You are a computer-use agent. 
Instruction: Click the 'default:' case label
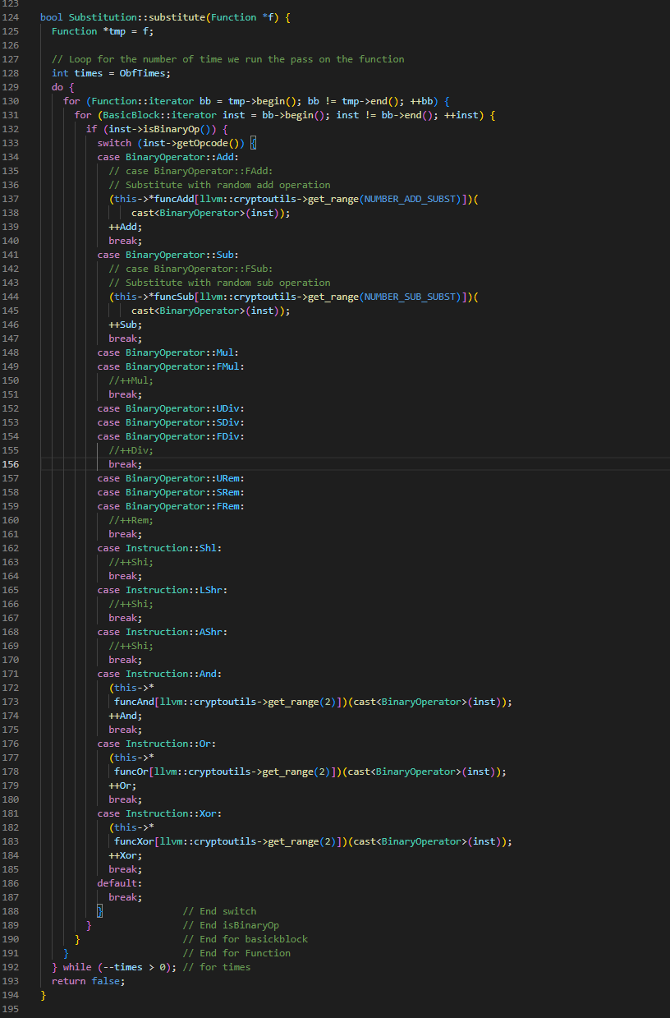pyautogui.click(x=120, y=883)
